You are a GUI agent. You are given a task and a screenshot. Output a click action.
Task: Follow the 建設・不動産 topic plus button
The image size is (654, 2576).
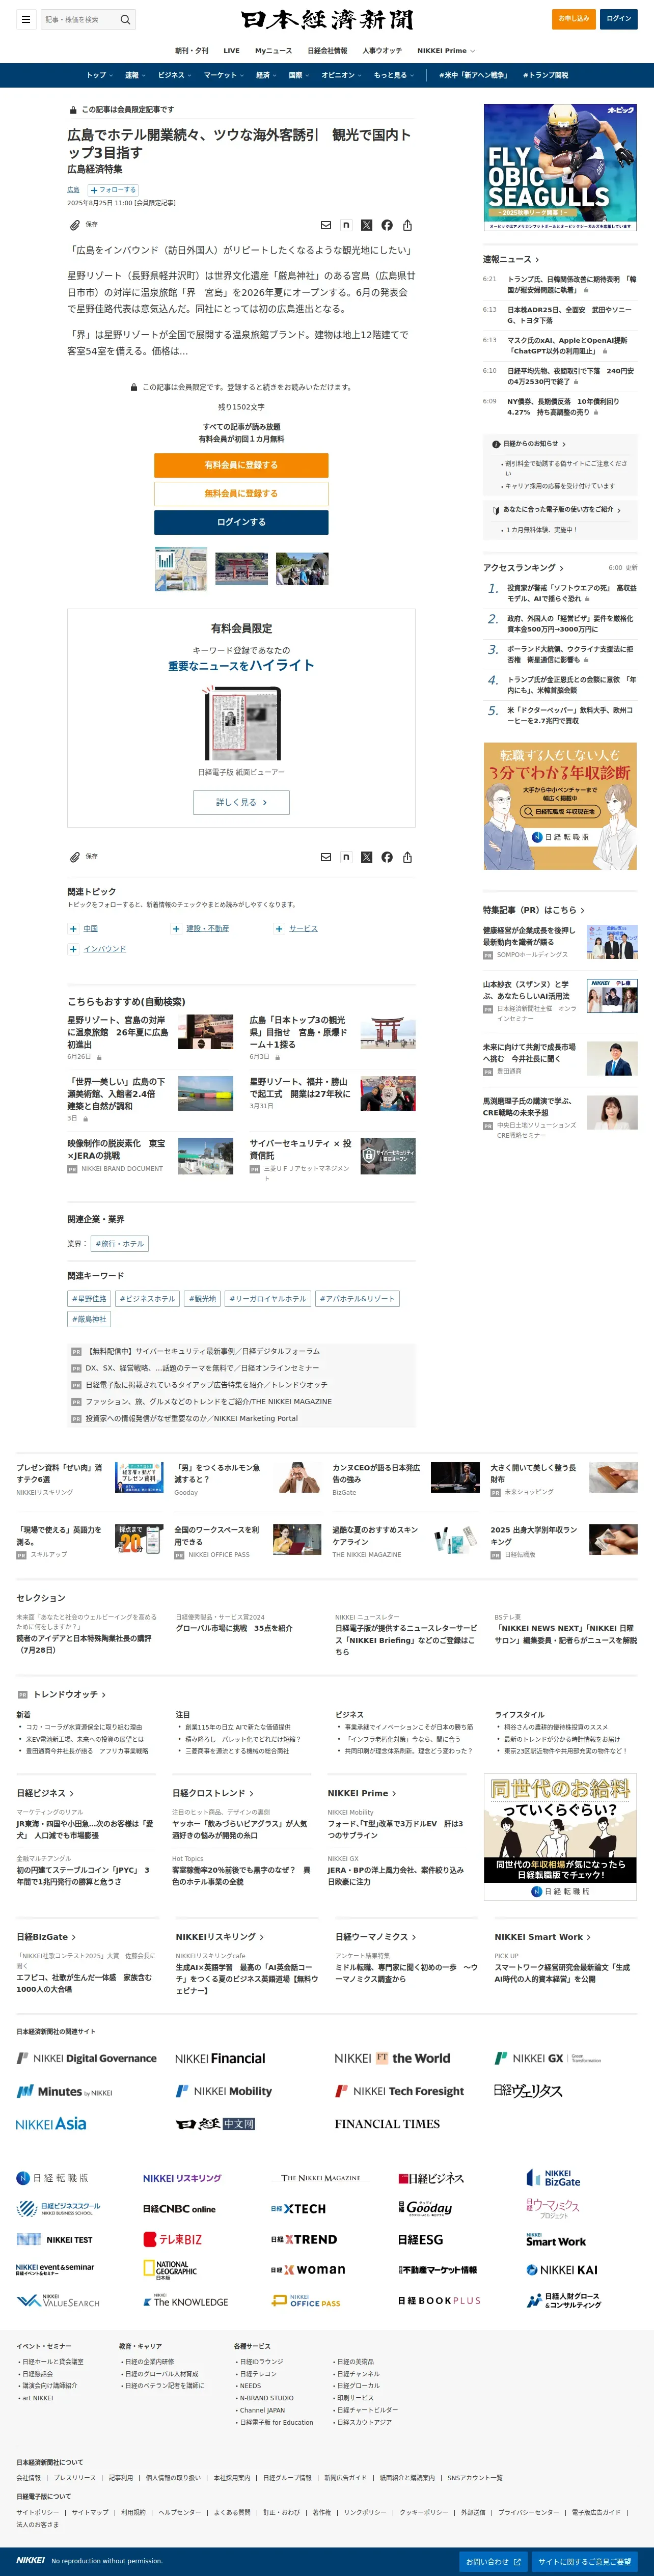176,929
